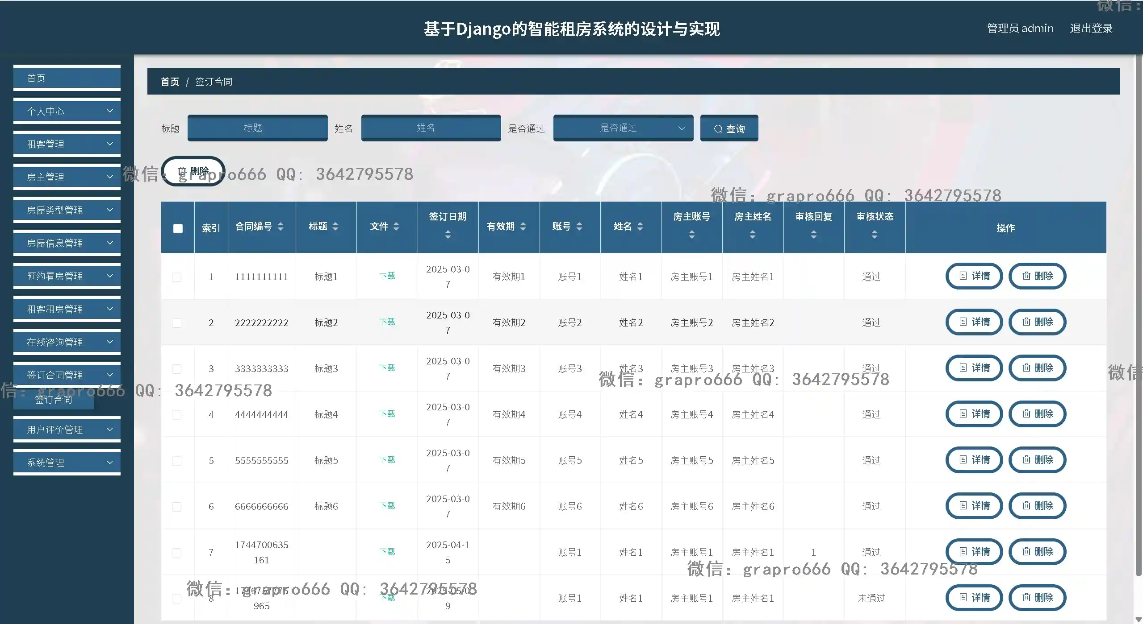Image resolution: width=1143 pixels, height=624 pixels.
Task: Open 详情 for row 1 record
Action: [974, 276]
